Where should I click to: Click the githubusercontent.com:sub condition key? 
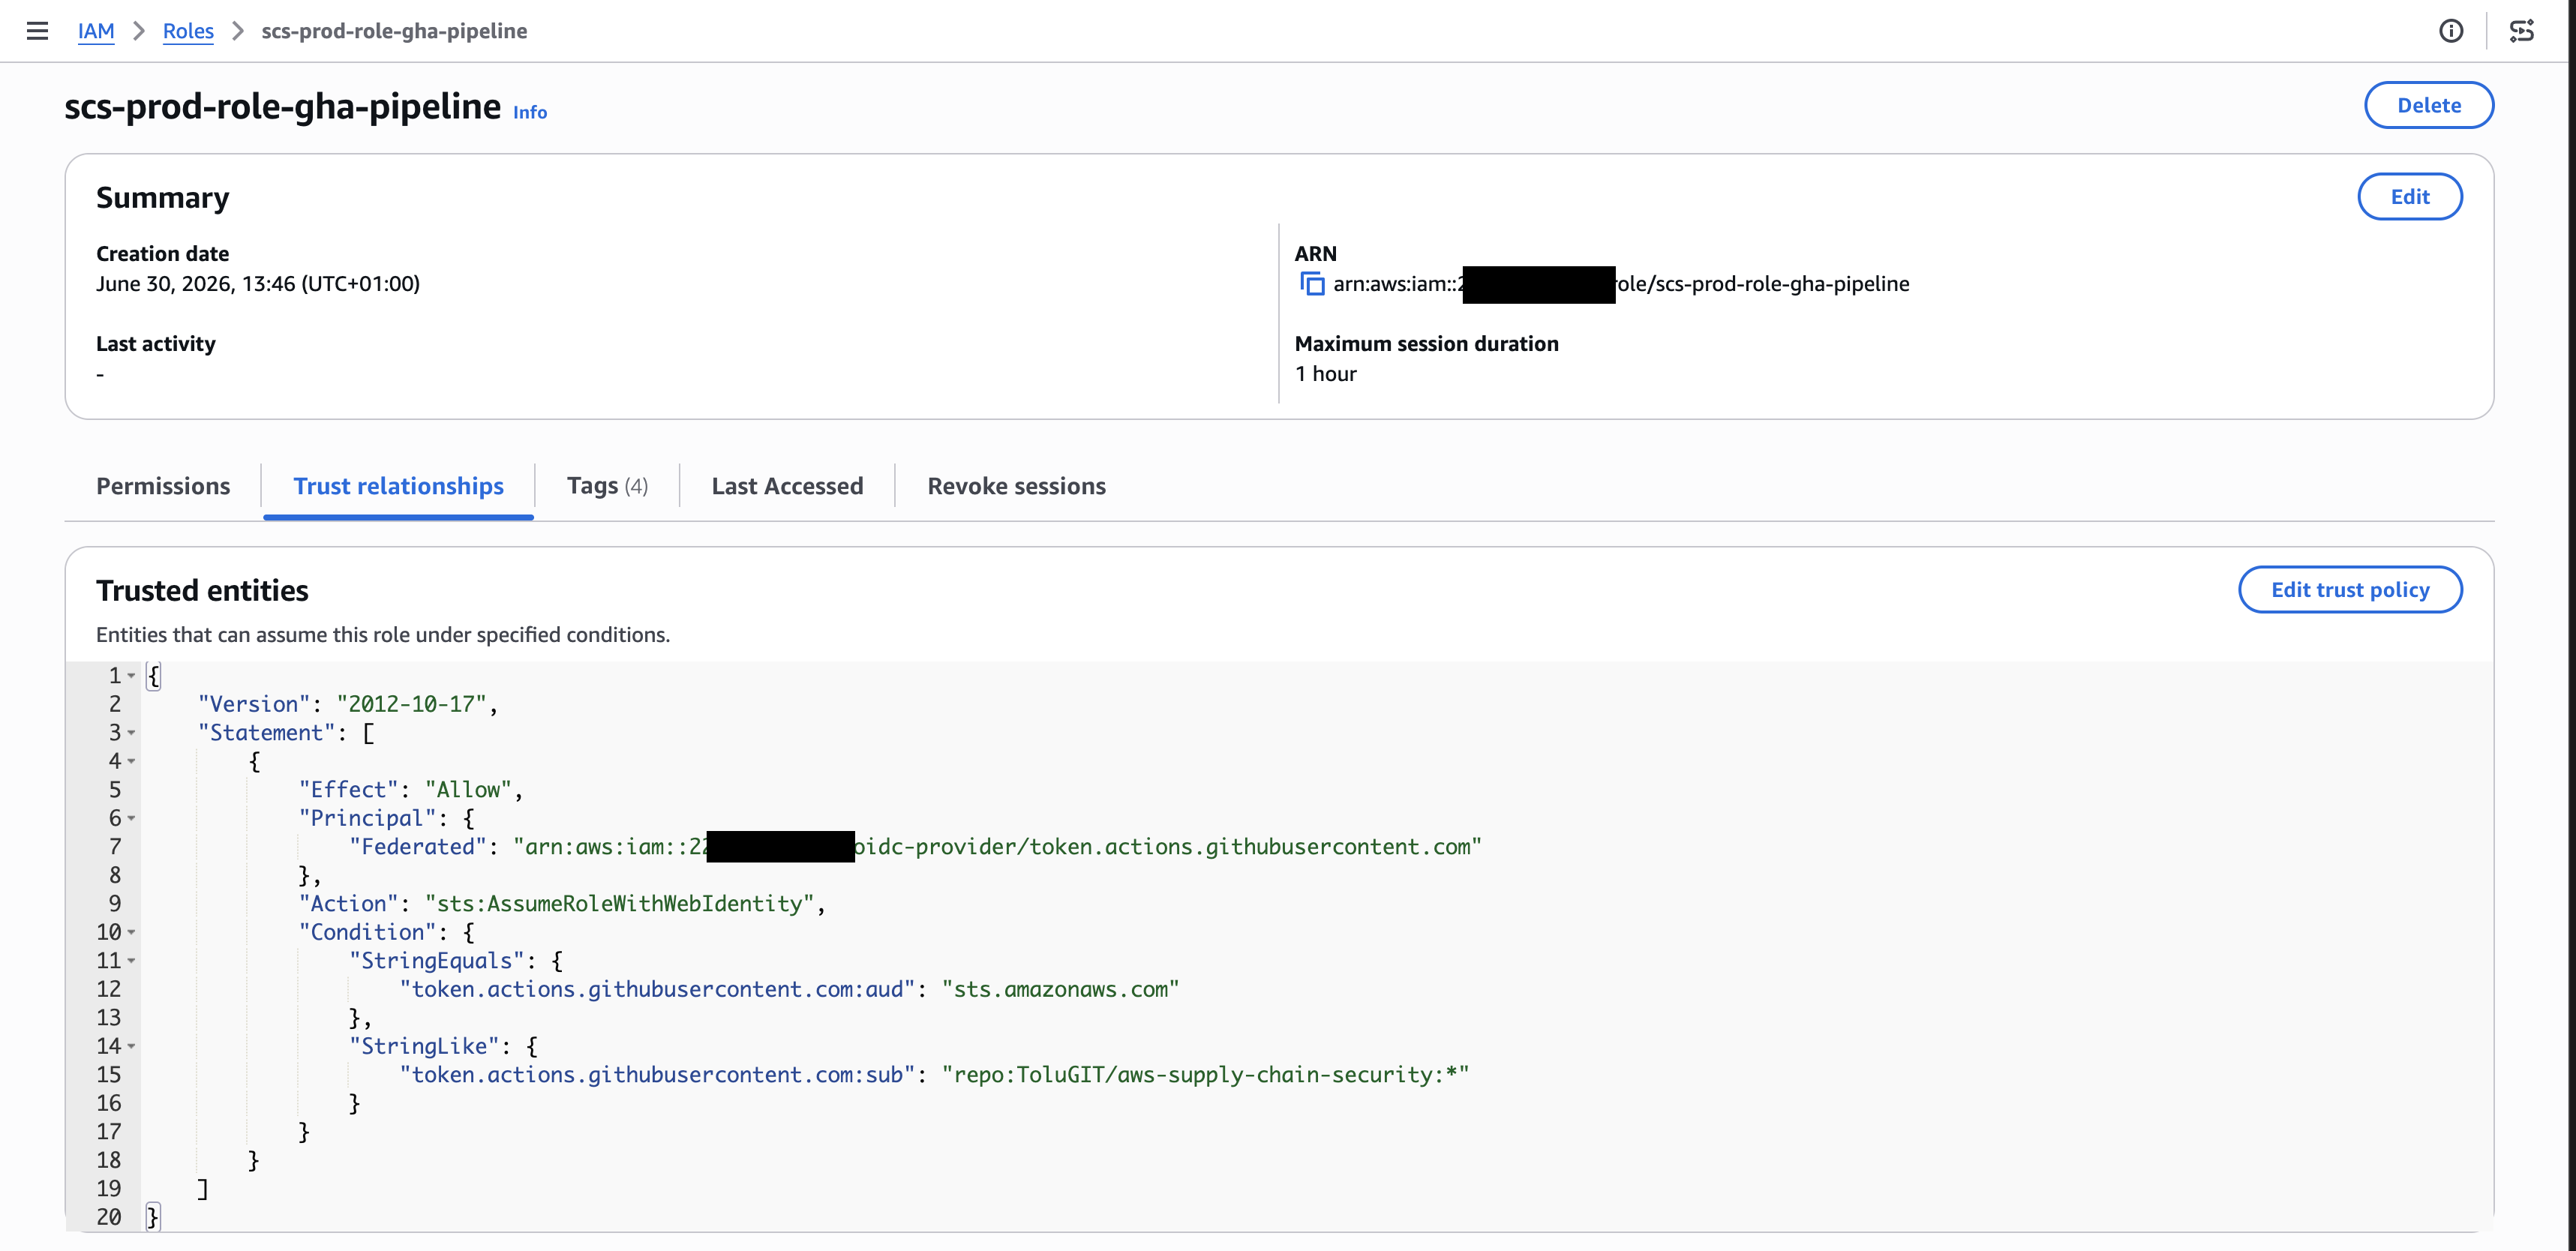click(657, 1075)
